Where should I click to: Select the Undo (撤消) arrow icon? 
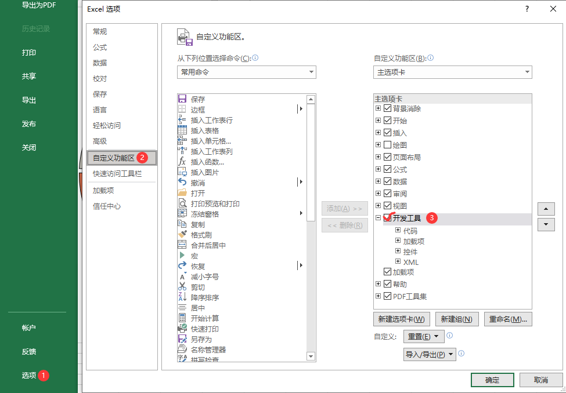(x=182, y=183)
